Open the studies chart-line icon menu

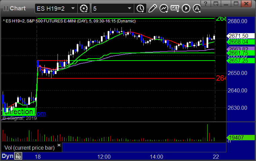164,8
